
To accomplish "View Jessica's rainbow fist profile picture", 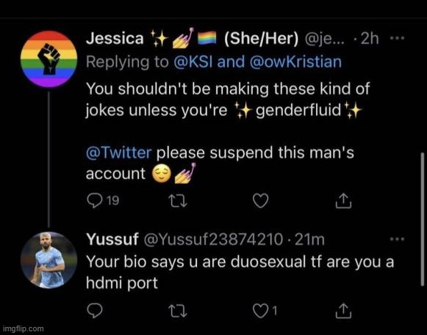I will 49,59.
